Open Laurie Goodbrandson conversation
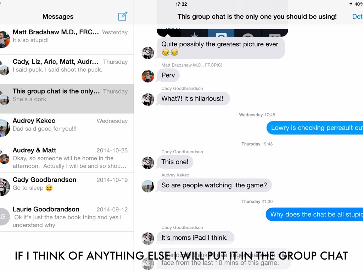The width and height of the screenshot is (363, 272). [67, 217]
